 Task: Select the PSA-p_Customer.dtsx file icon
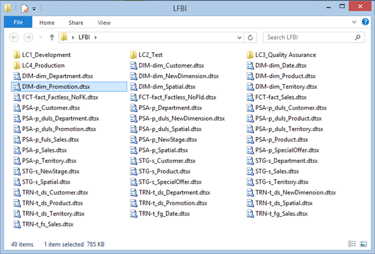pyautogui.click(x=17, y=107)
